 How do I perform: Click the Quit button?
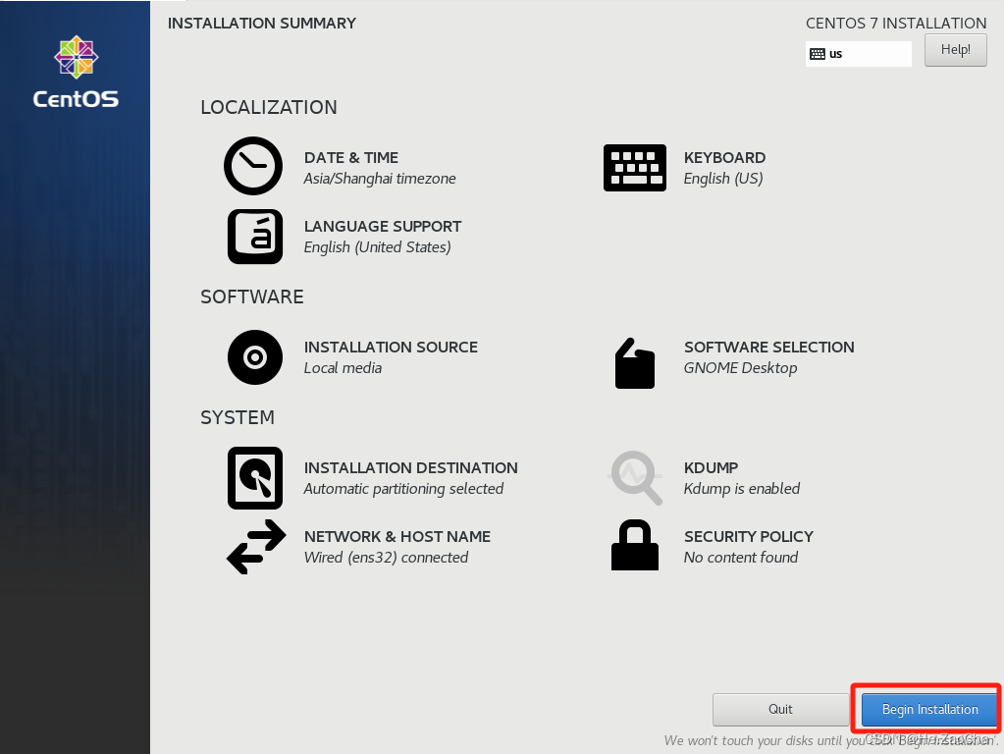pos(780,709)
